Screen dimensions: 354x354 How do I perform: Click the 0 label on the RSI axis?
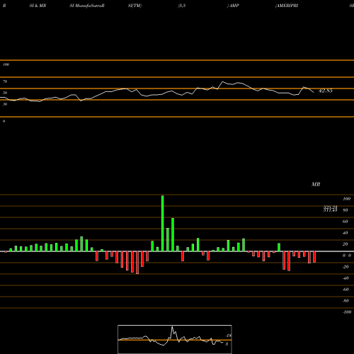click(4, 121)
